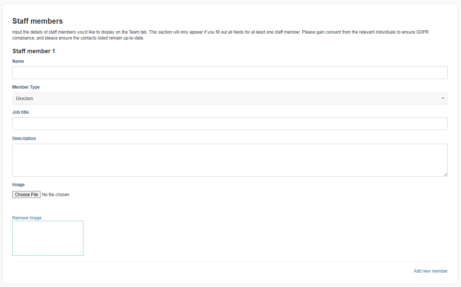Image resolution: width=461 pixels, height=287 pixels.
Task: Click the GDPR compliance instruction paragraph
Action: [220, 35]
